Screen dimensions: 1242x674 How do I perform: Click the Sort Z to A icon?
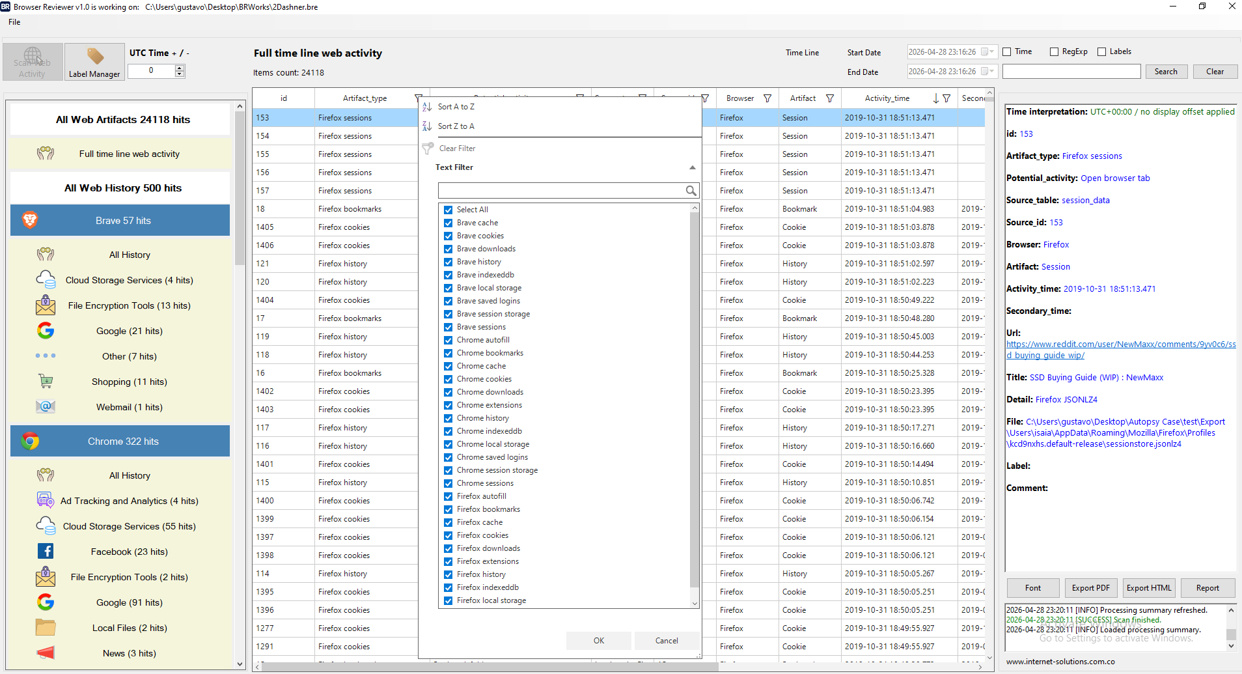coord(427,126)
